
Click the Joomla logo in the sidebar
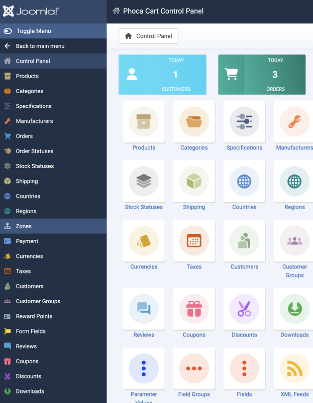[31, 11]
